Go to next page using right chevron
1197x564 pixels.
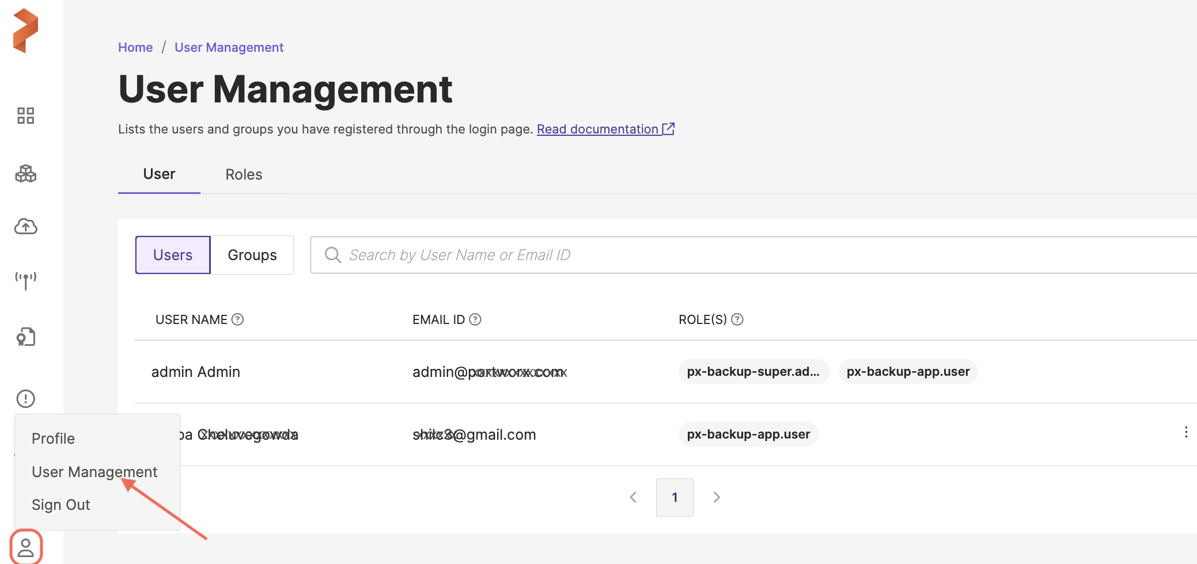(x=716, y=497)
